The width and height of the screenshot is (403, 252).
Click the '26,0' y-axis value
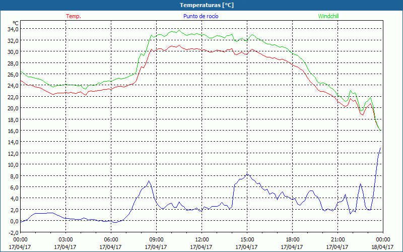point(13,74)
